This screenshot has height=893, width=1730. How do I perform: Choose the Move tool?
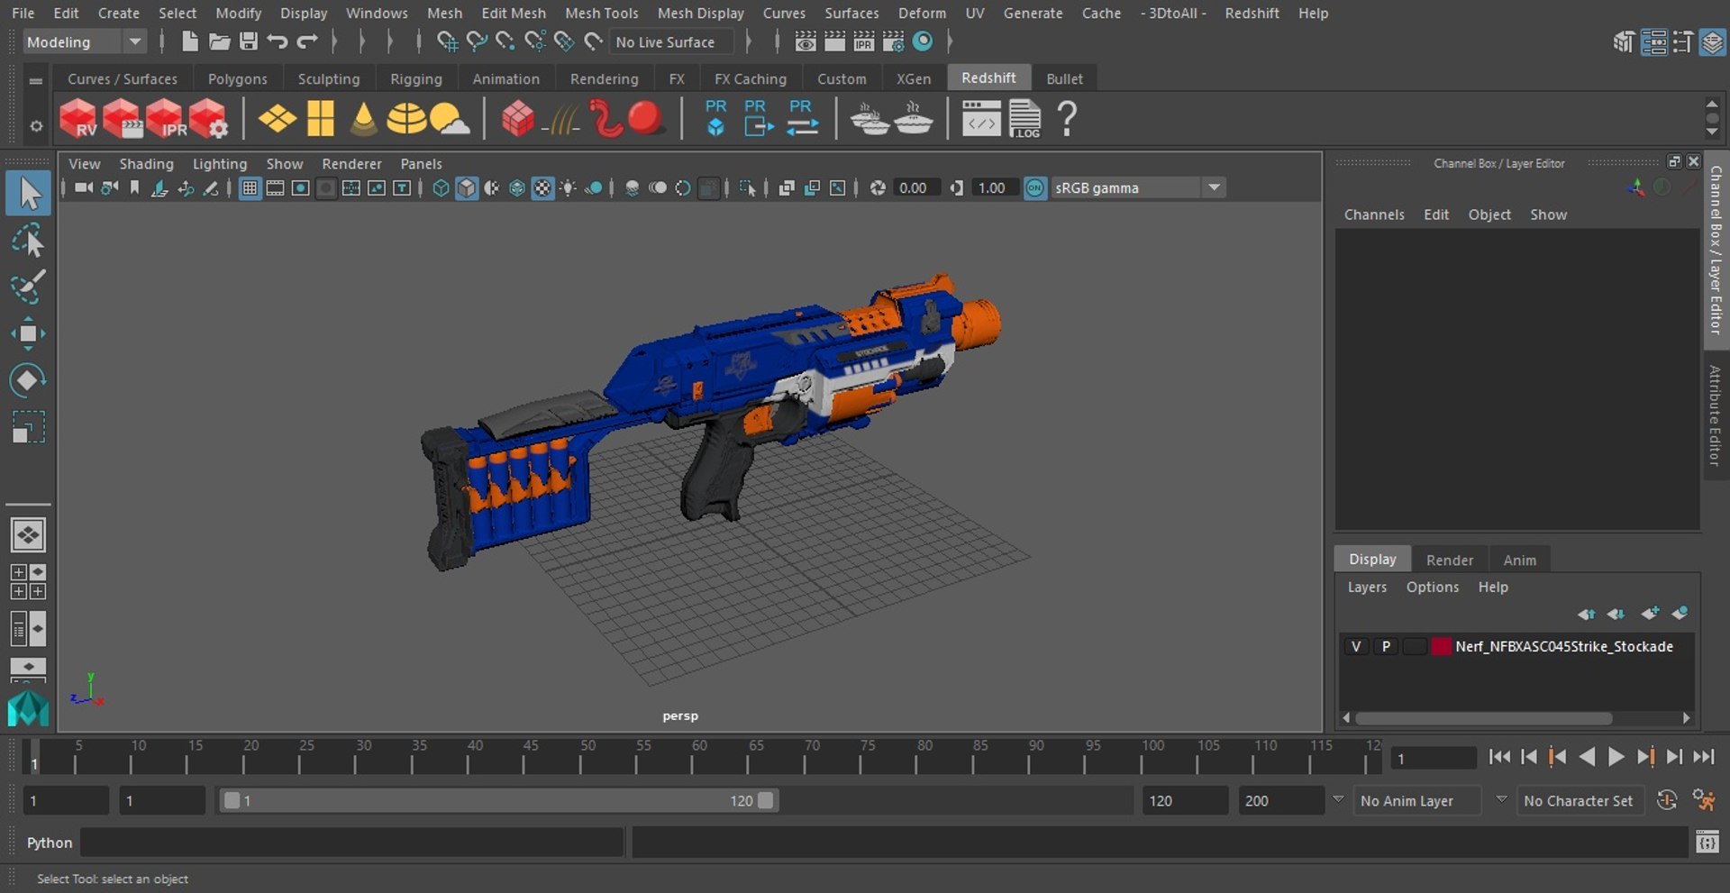(x=28, y=333)
